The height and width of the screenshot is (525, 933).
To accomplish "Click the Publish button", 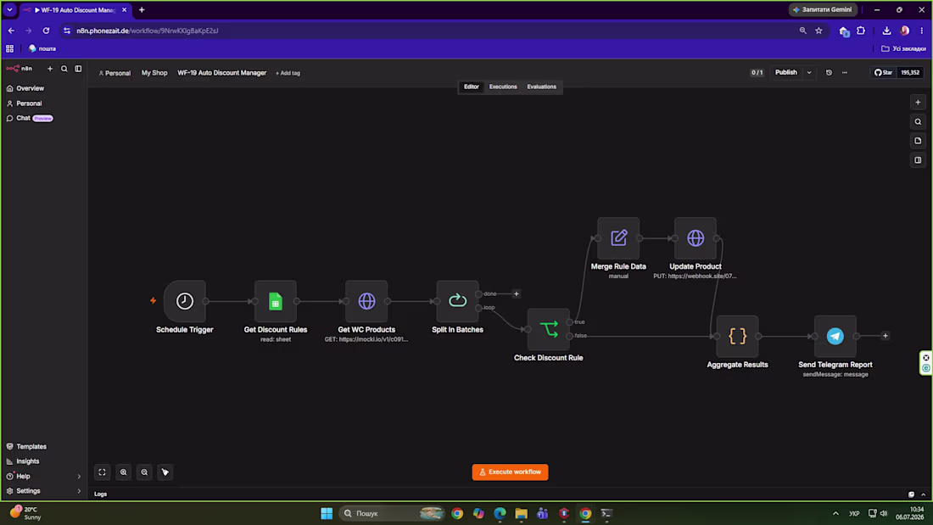I will pyautogui.click(x=786, y=73).
